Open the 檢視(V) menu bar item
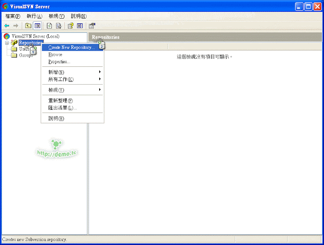The image size is (324, 245). (x=57, y=16)
